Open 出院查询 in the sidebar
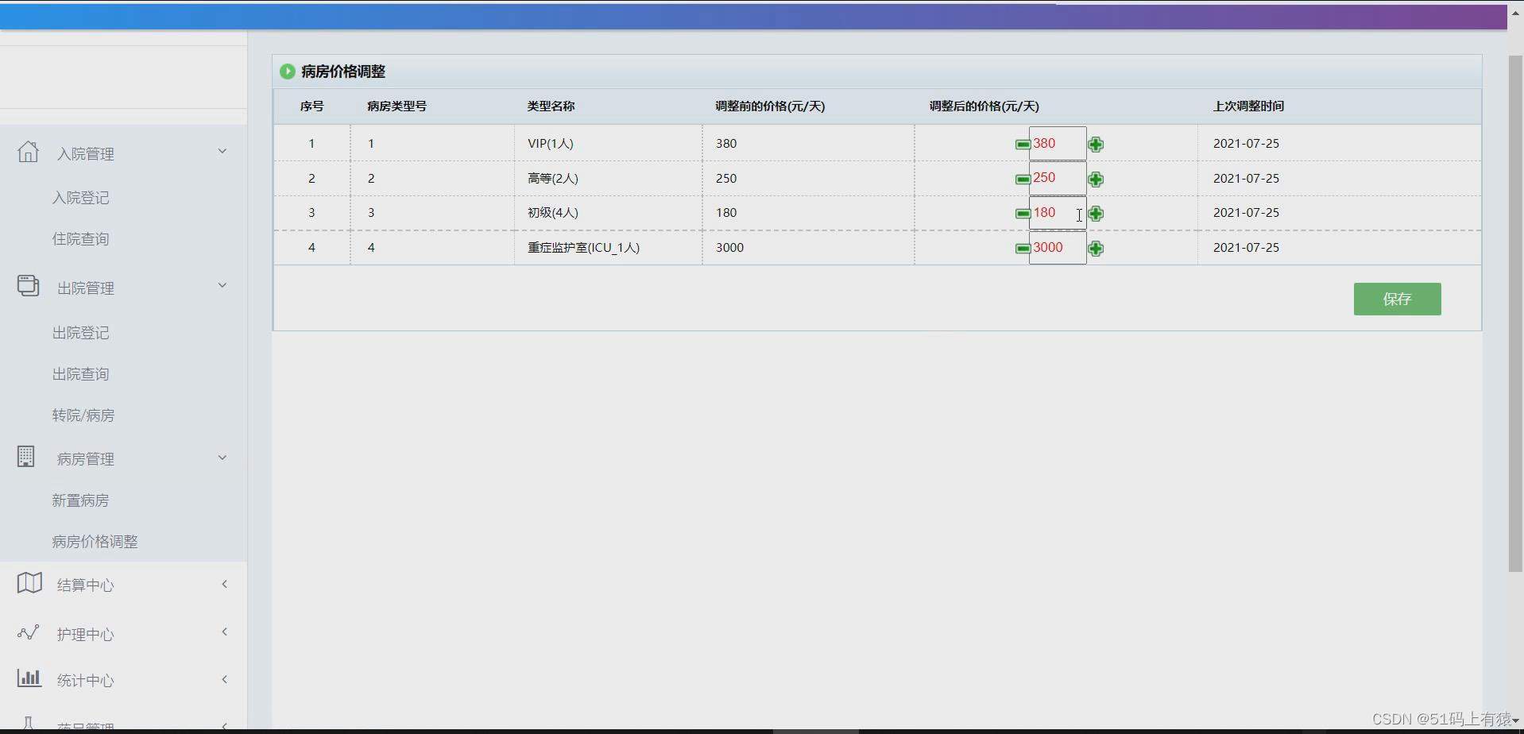This screenshot has width=1524, height=734. 81,374
